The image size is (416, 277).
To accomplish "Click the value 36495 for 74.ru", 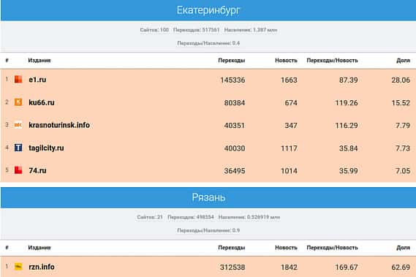I will [x=235, y=170].
